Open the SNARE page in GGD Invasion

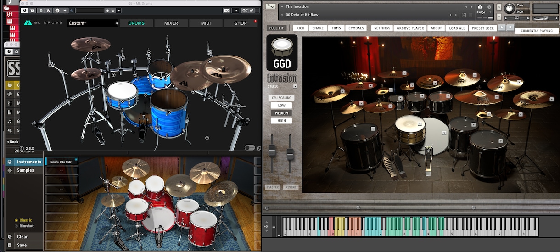(318, 28)
